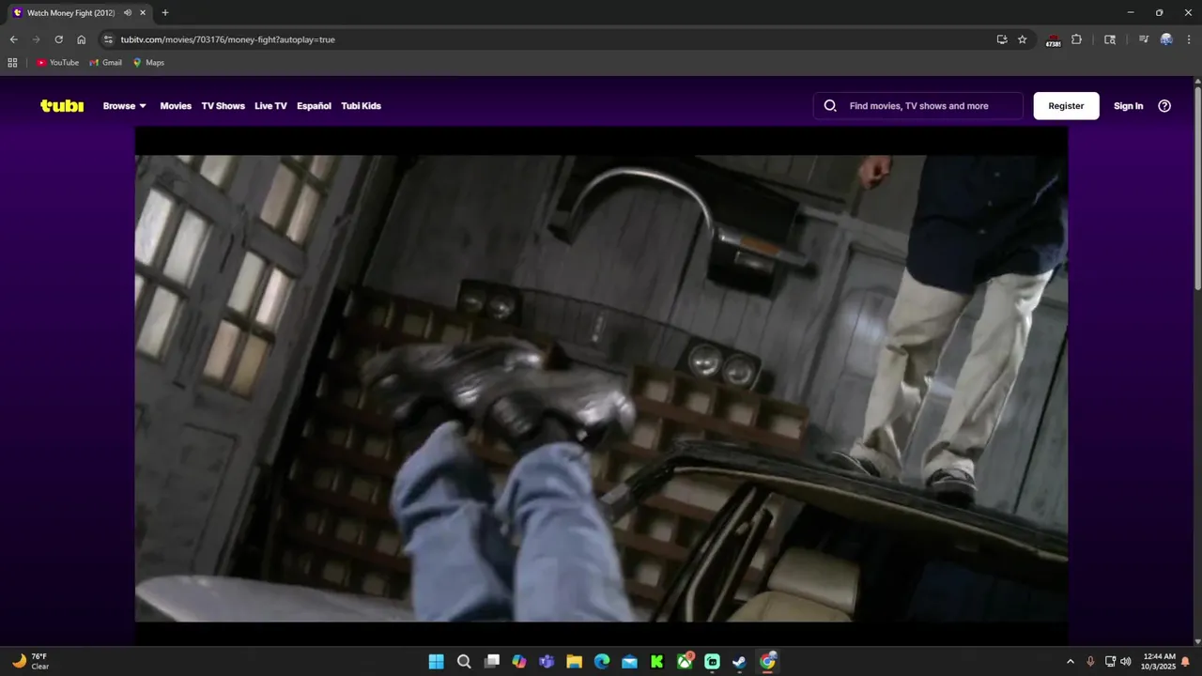Screen dimensions: 1202x676
Task: Open the tab search side panel icon
Action: click(1110, 39)
